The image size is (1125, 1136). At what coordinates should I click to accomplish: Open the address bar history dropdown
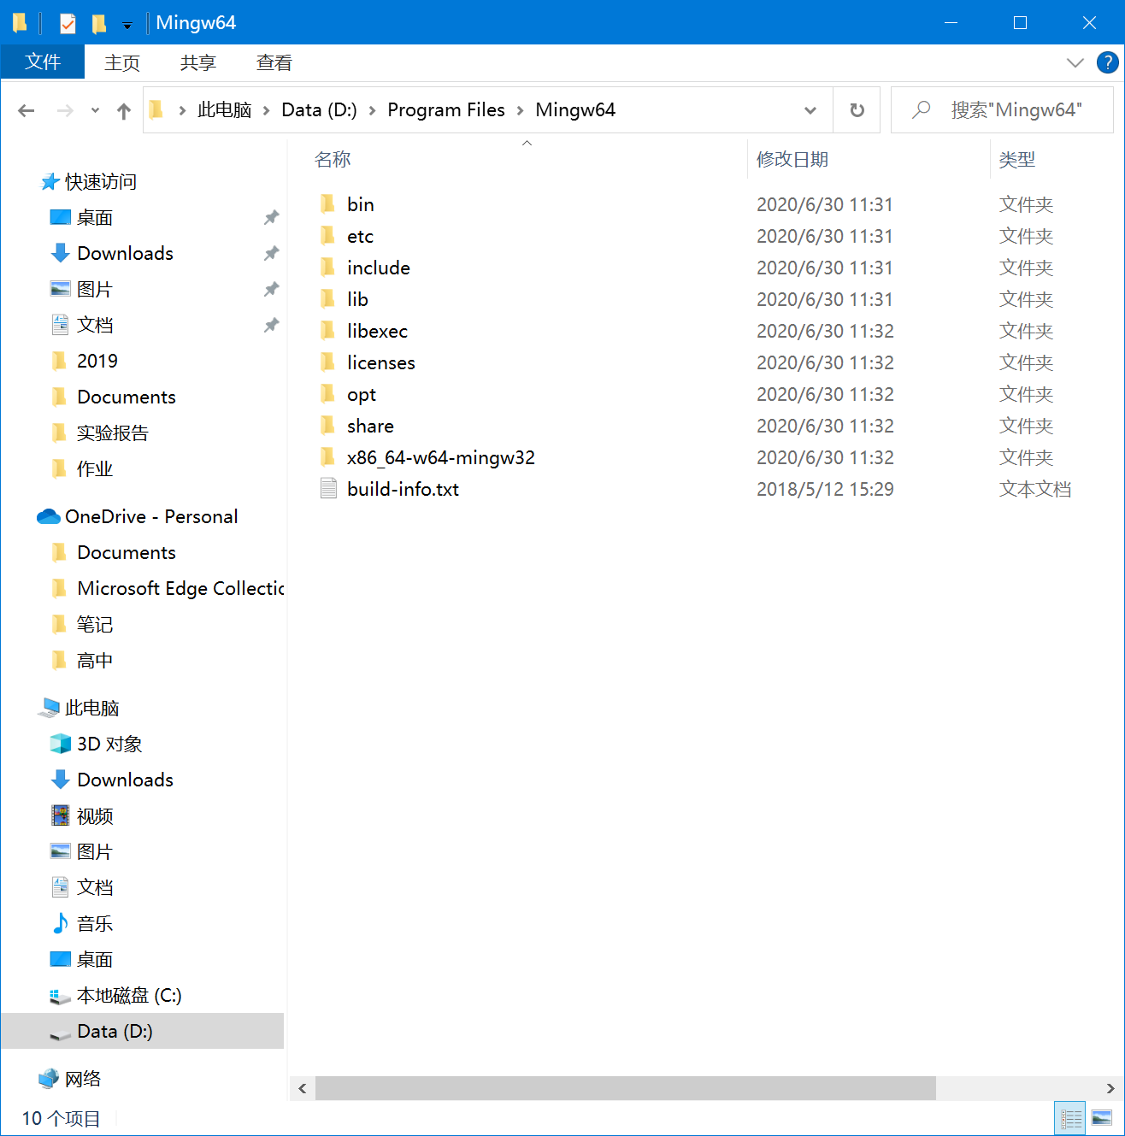(x=810, y=110)
